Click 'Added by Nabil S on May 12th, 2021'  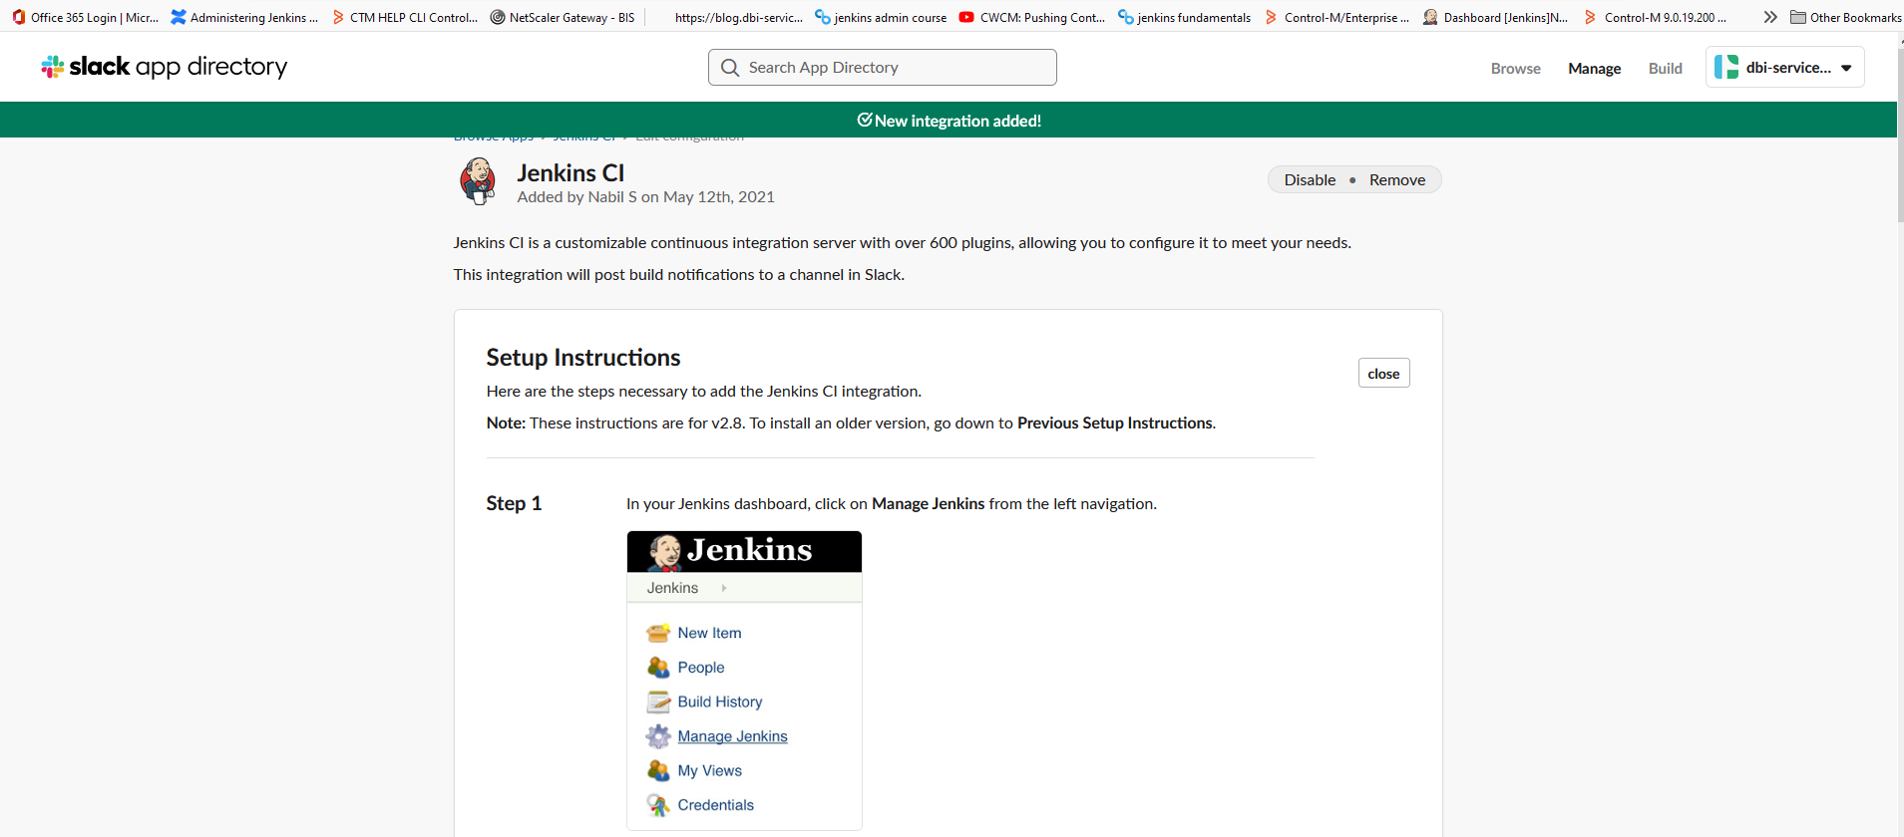click(x=645, y=197)
